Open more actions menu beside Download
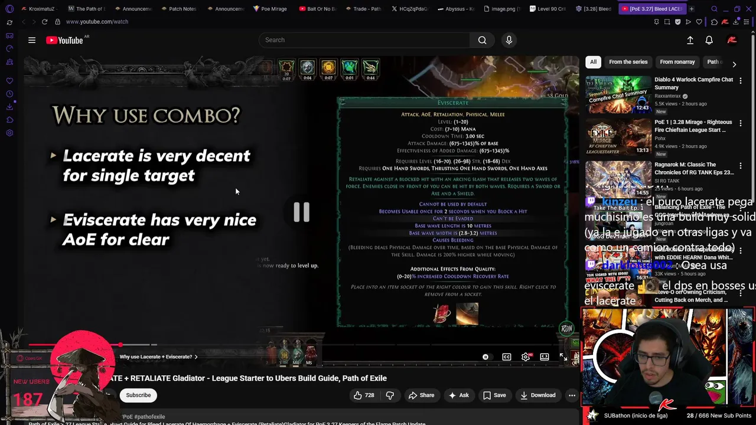 coord(572,395)
